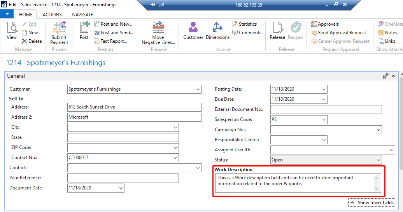This screenshot has width=403, height=212.
Task: Open Notes panel
Action: click(387, 33)
